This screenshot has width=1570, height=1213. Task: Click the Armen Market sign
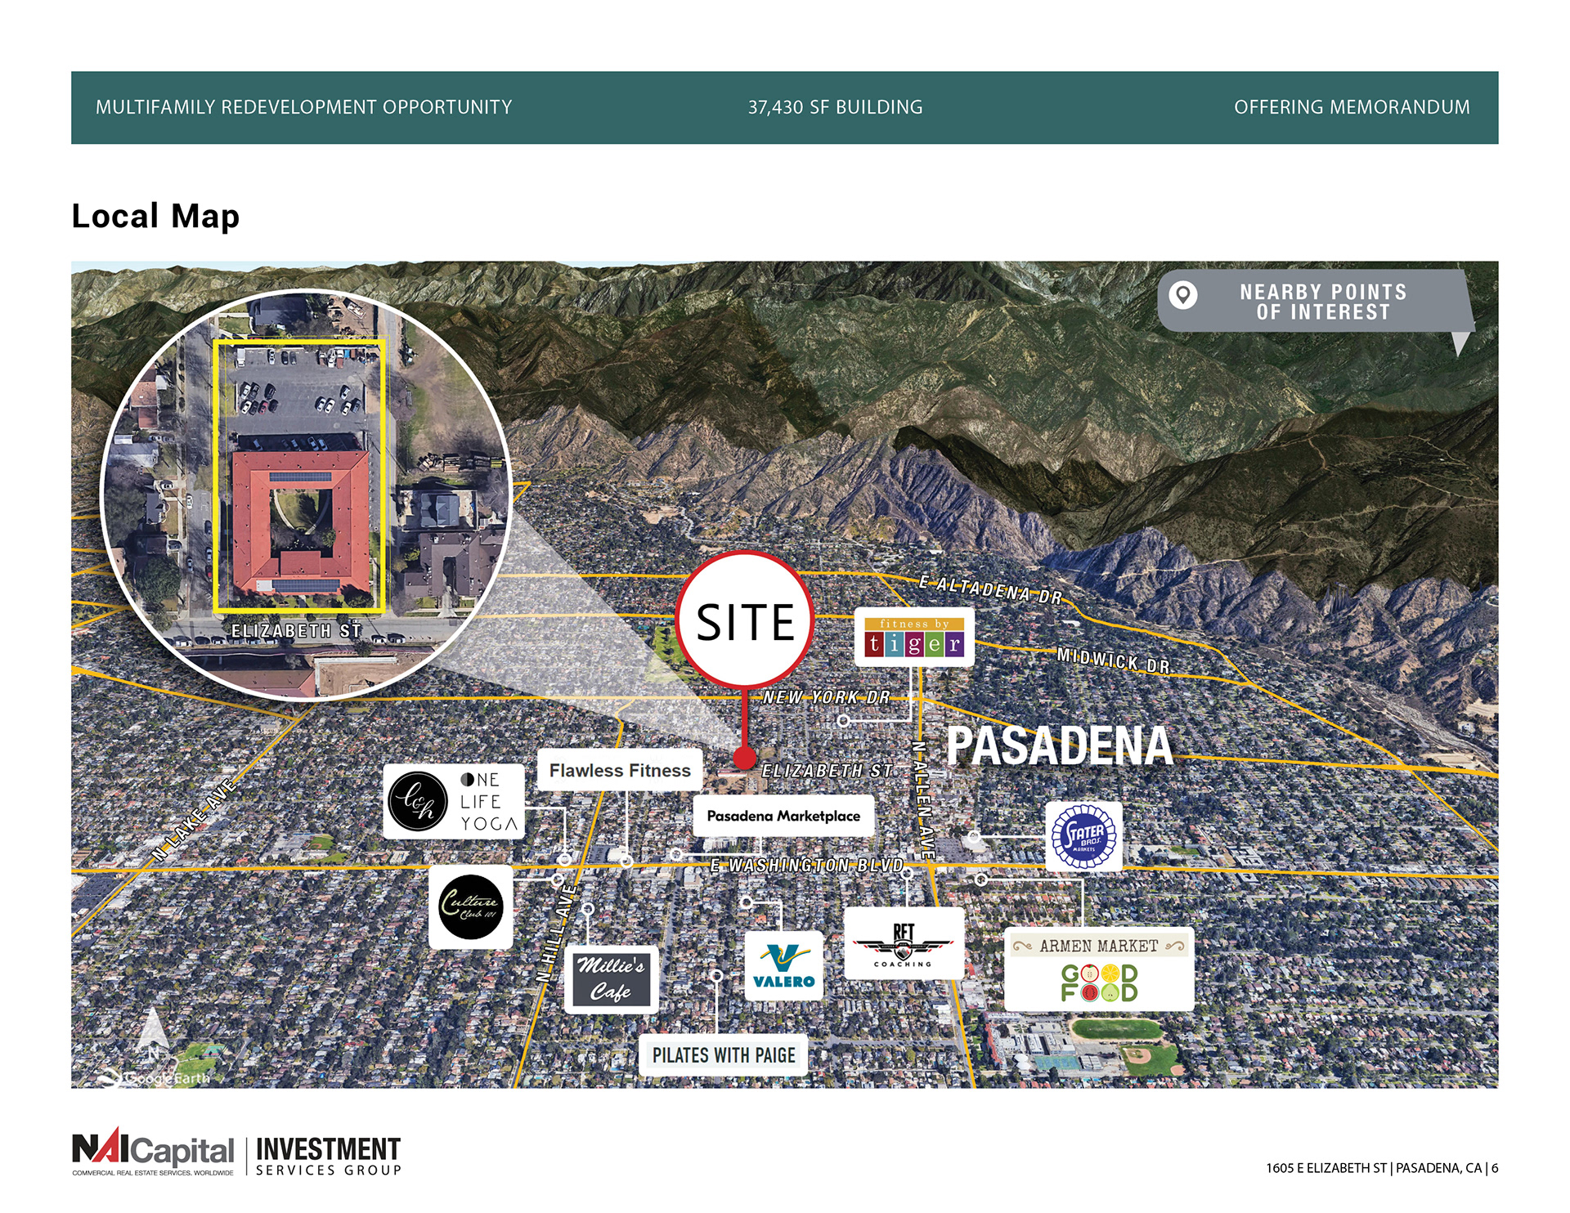[x=1098, y=946]
